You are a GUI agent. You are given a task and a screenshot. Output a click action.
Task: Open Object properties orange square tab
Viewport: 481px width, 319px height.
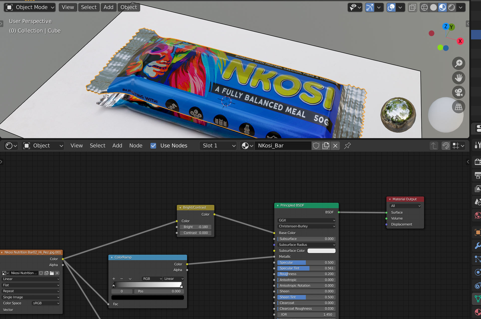point(477,232)
